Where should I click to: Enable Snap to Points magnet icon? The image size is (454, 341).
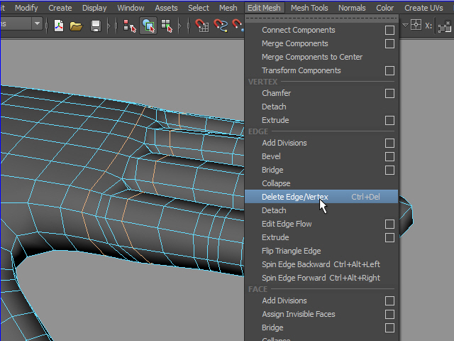238,25
